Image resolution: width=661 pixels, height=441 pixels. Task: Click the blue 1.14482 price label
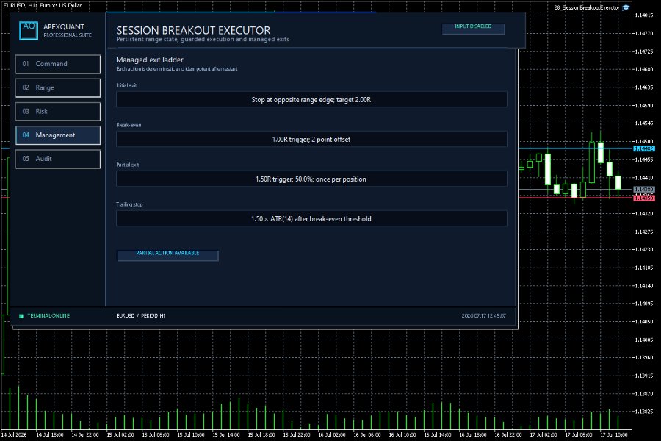[x=643, y=148]
